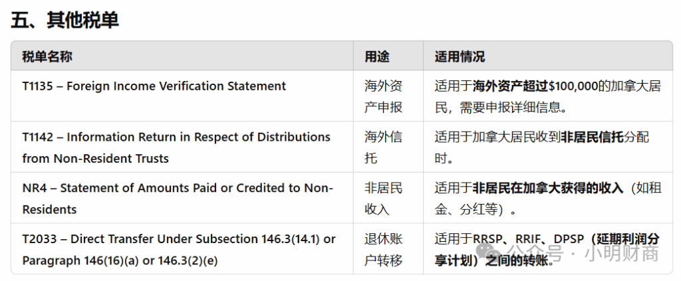The width and height of the screenshot is (681, 281).
Task: Click bold text 海外资产超过 in T1135 row
Action: coord(510,86)
